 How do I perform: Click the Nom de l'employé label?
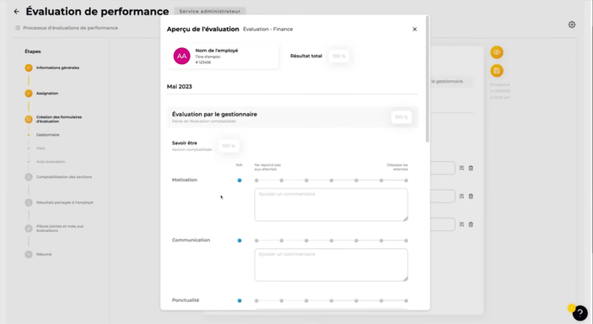[217, 51]
